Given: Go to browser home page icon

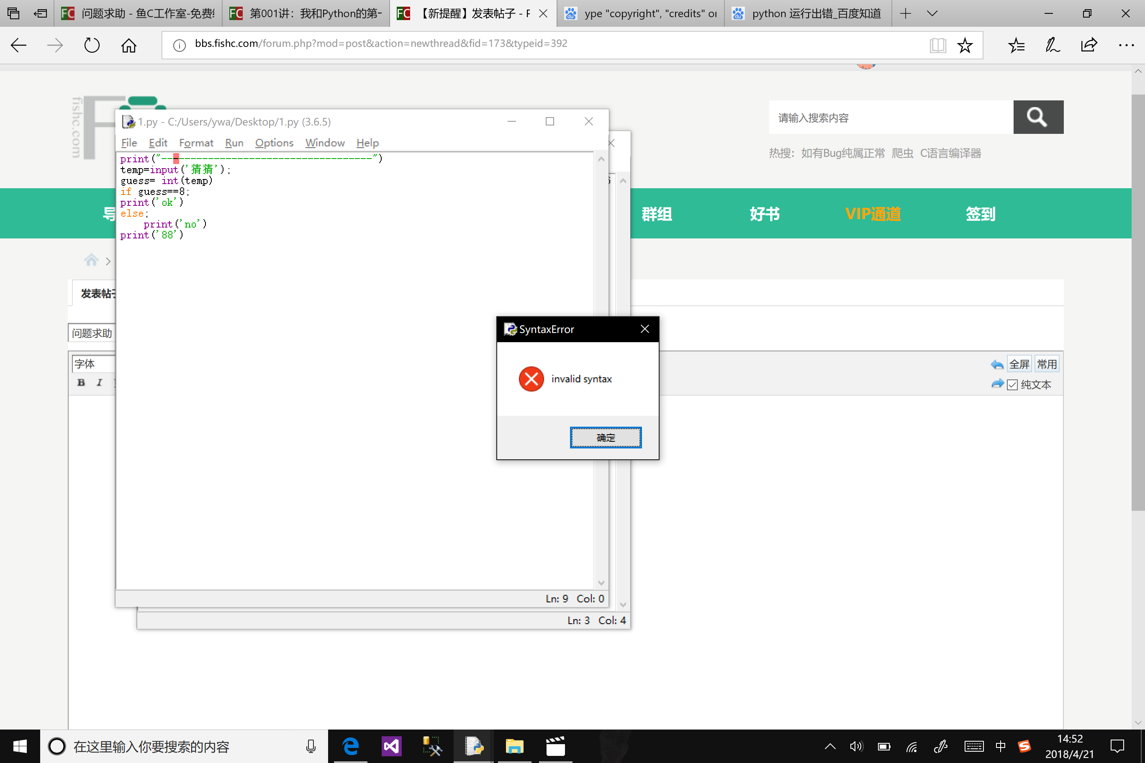Looking at the screenshot, I should pos(128,45).
